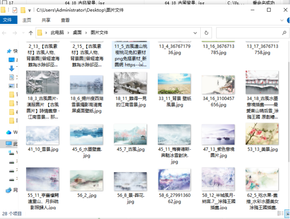Select thumbnail 45_7_古風.jpg
Image resolution: width=290 pixels, height=219 pixels.
(x=130, y=134)
